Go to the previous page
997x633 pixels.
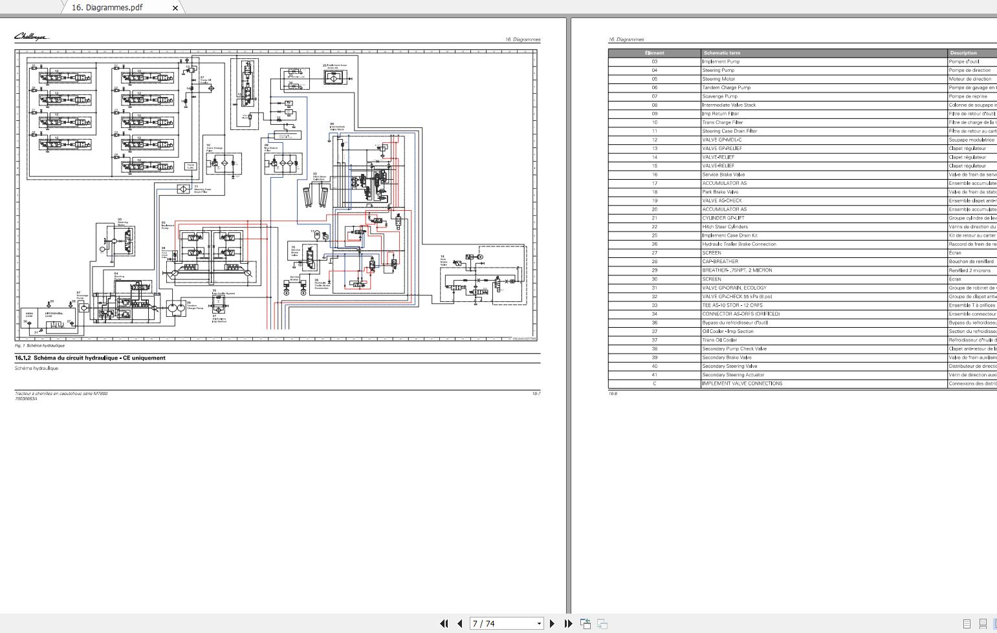[459, 623]
